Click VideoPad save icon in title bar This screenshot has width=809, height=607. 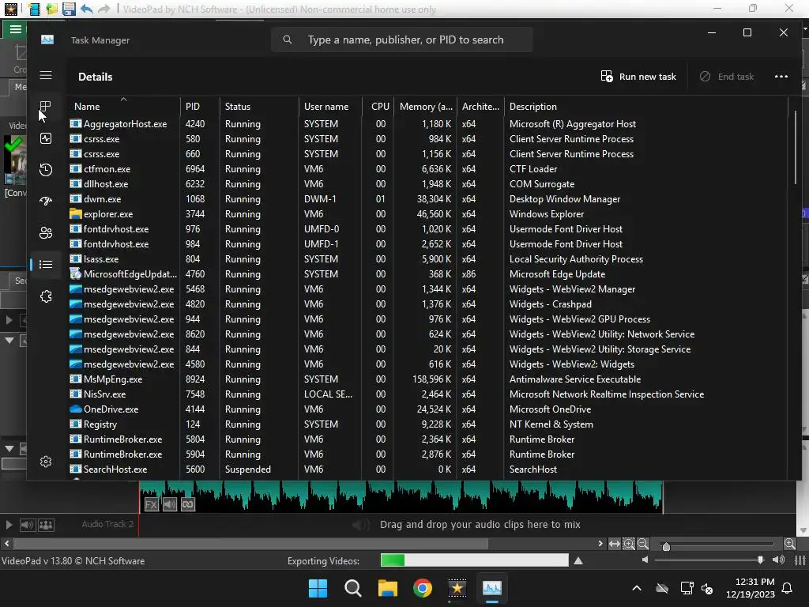coord(69,9)
